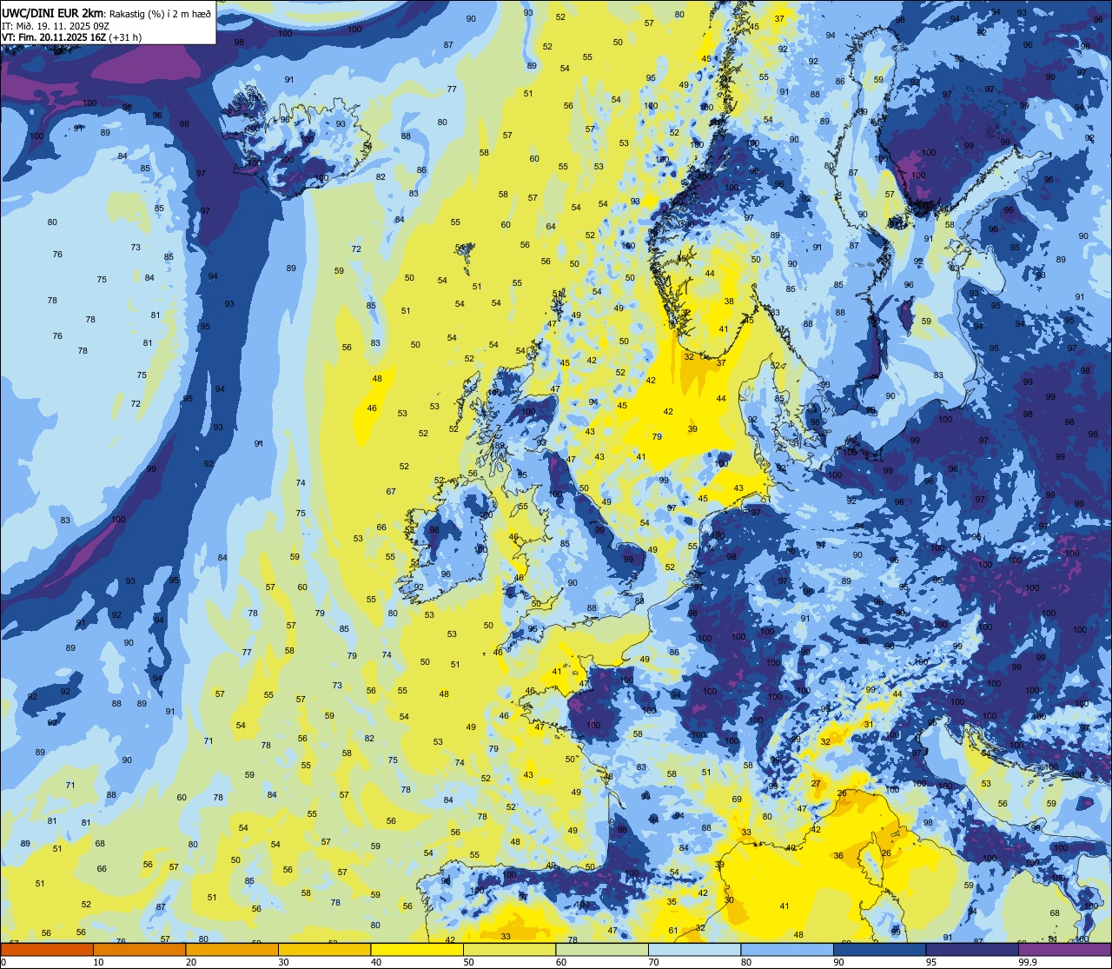Click the humidity value 36 on the map
Image resolution: width=1112 pixels, height=969 pixels.
[838, 856]
